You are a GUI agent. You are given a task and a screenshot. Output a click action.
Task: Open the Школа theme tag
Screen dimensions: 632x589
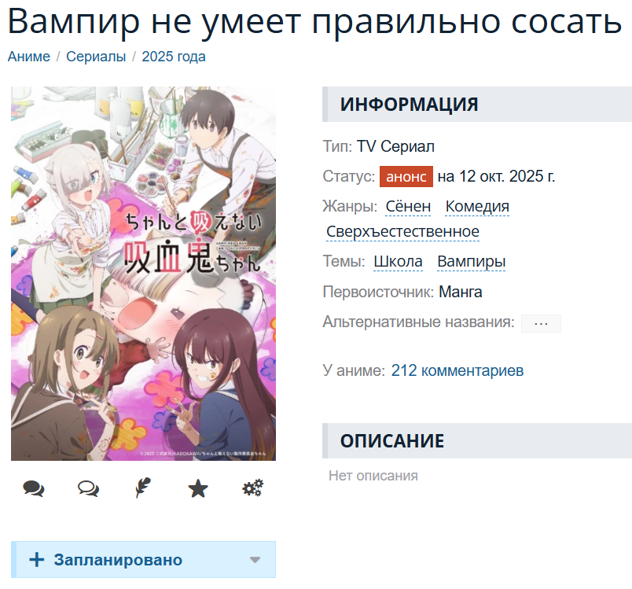point(398,262)
